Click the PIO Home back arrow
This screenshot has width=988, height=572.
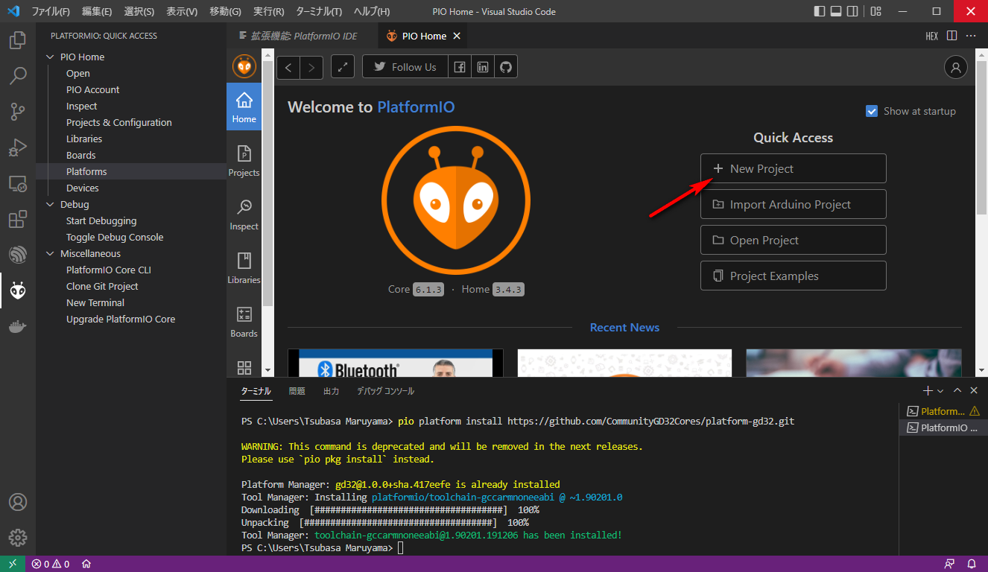pyautogui.click(x=288, y=67)
